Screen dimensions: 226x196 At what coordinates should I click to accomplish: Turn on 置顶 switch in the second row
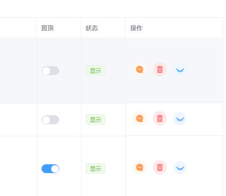click(x=50, y=120)
